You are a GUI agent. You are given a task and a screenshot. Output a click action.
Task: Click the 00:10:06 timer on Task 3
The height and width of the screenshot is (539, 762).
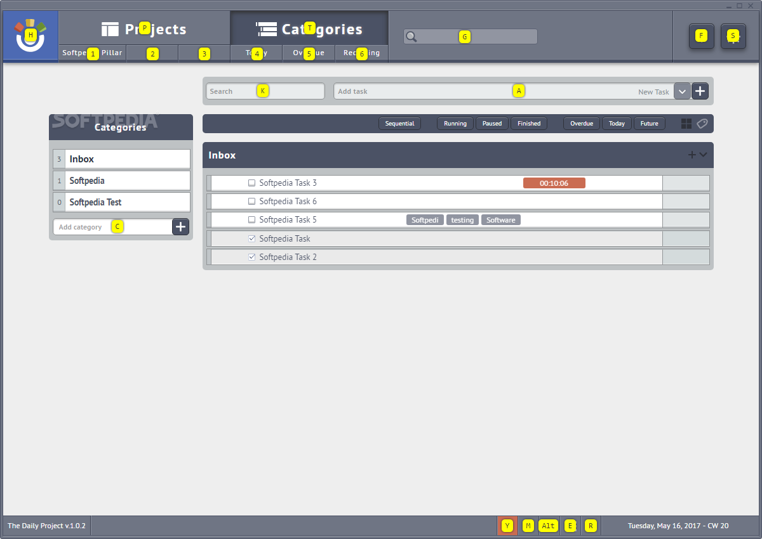point(554,183)
